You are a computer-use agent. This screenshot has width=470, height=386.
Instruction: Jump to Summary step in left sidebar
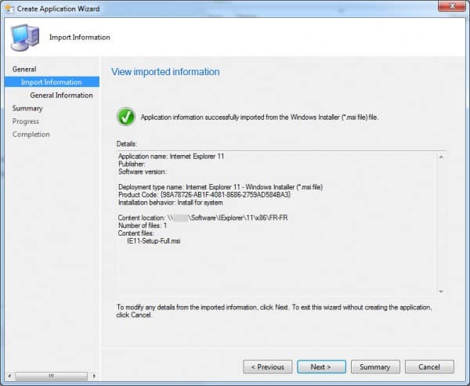[x=27, y=108]
